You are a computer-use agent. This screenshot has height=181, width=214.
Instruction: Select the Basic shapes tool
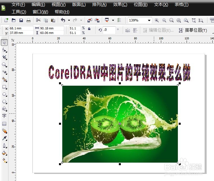[5, 109]
